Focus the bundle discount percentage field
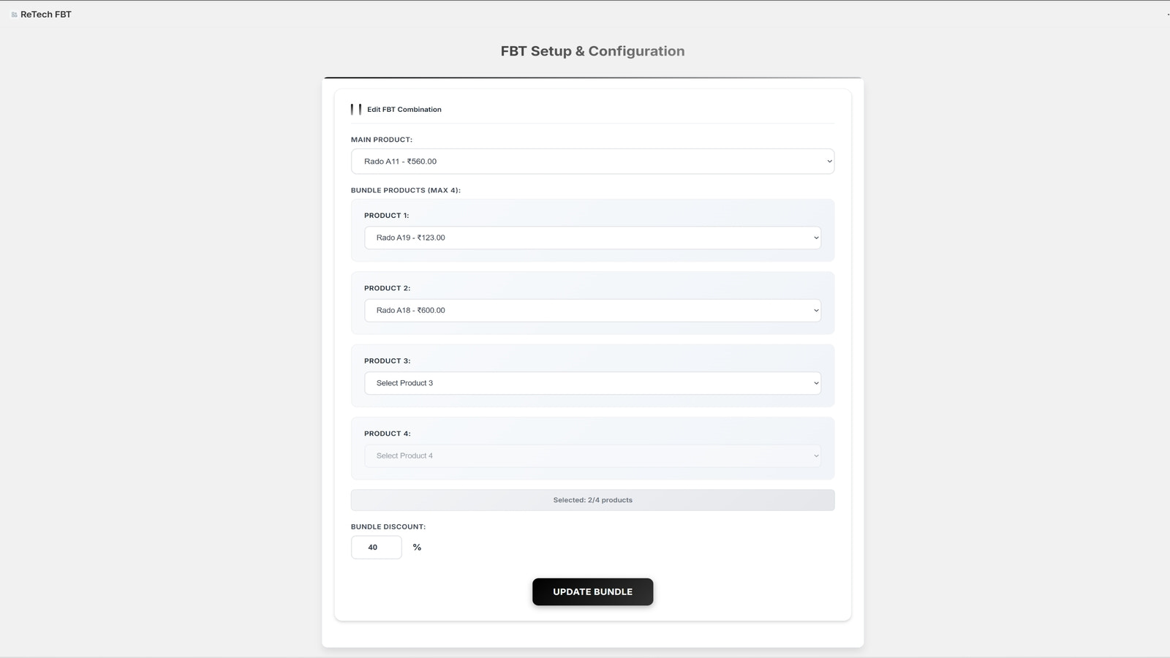The height and width of the screenshot is (658, 1170). click(x=377, y=548)
